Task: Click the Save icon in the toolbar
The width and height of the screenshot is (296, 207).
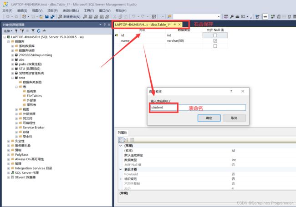Action: click(47, 17)
